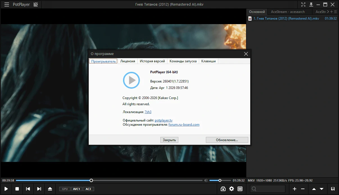Switch to the Лицензия tab
This screenshot has height=195, width=339.
click(128, 61)
